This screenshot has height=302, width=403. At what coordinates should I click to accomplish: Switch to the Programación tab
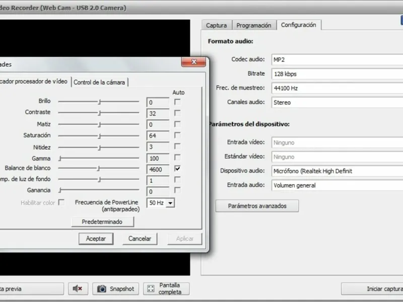click(x=254, y=26)
